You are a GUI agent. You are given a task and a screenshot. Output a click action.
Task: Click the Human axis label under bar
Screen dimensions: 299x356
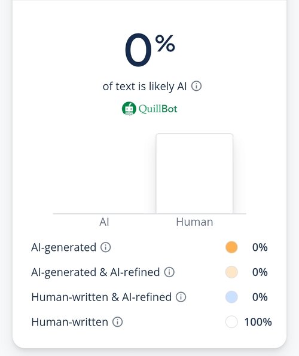click(x=194, y=222)
